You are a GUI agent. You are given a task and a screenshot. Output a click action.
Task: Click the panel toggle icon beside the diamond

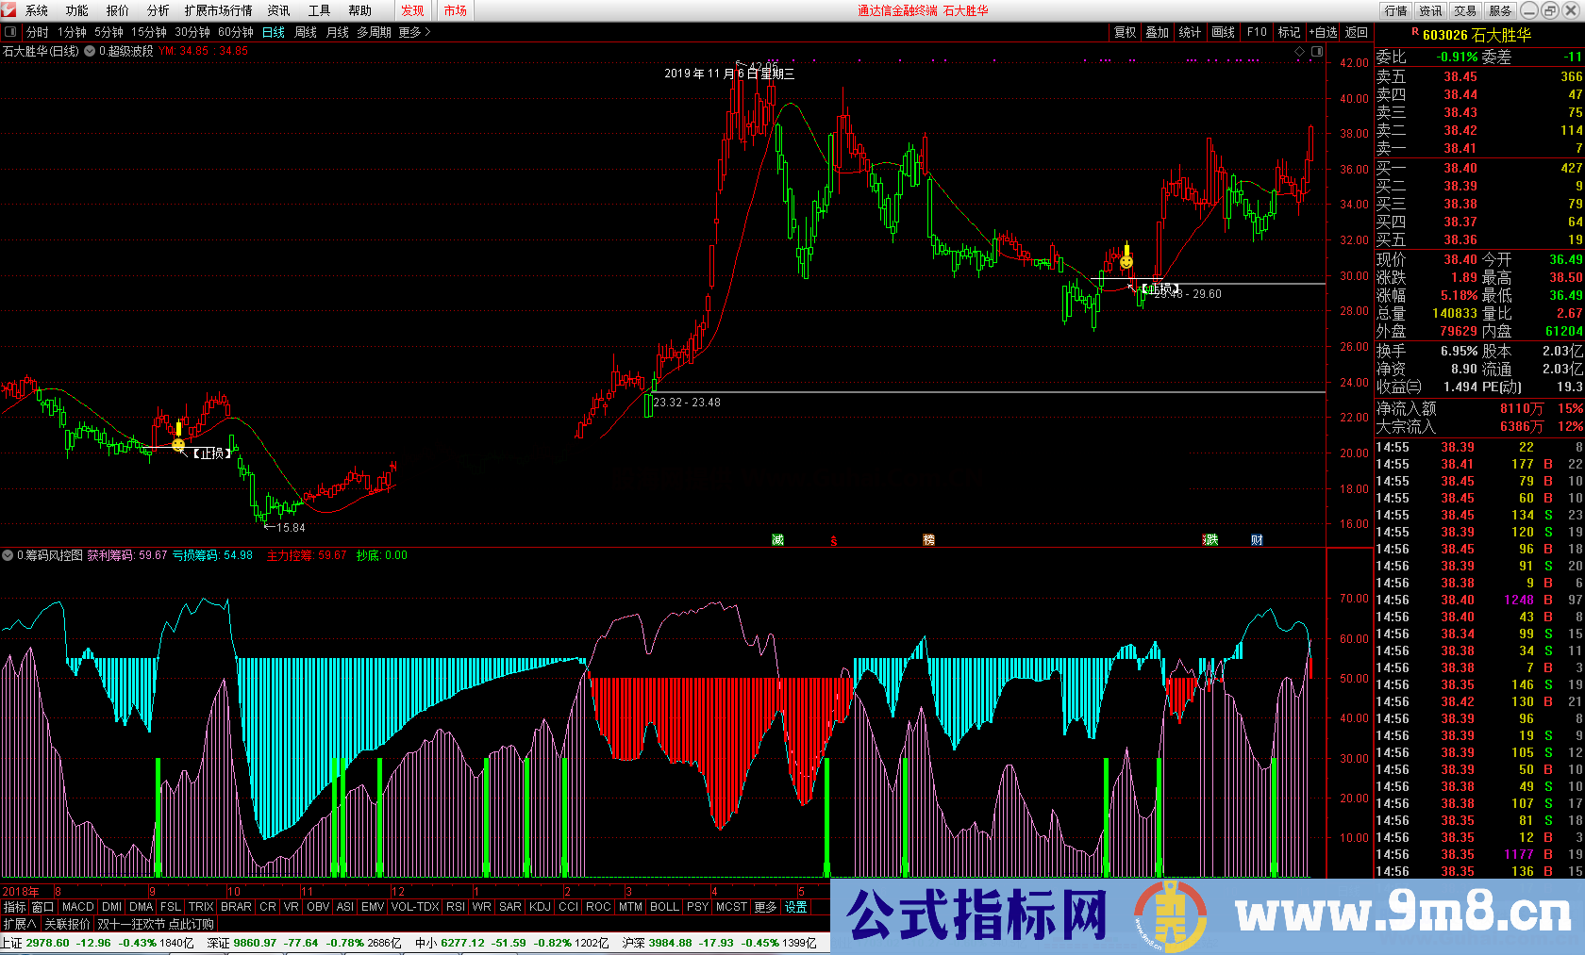(x=1317, y=52)
